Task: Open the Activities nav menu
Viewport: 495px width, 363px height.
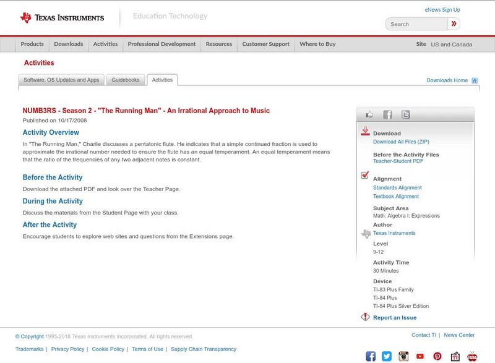Action: [x=105, y=44]
